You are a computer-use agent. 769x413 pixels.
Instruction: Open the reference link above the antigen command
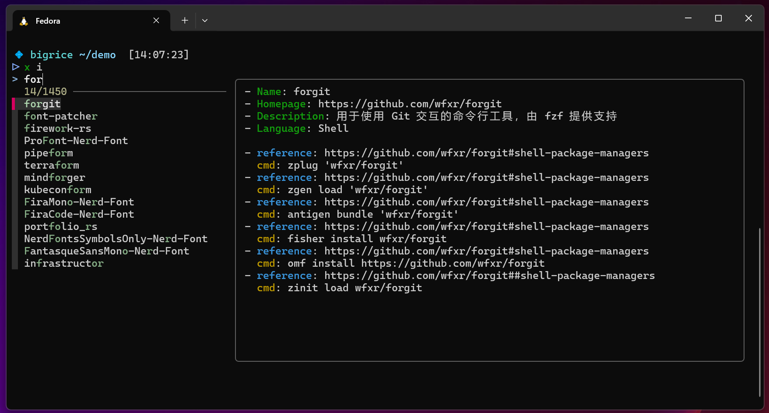point(487,202)
